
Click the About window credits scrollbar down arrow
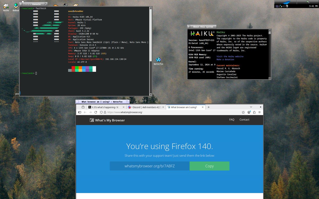click(x=270, y=78)
